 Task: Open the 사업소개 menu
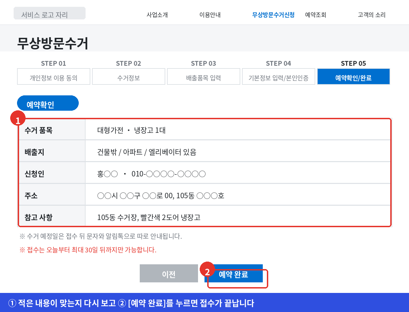[157, 15]
